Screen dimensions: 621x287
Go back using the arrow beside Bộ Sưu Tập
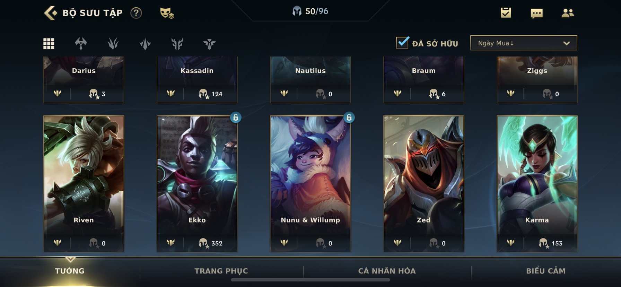[51, 13]
